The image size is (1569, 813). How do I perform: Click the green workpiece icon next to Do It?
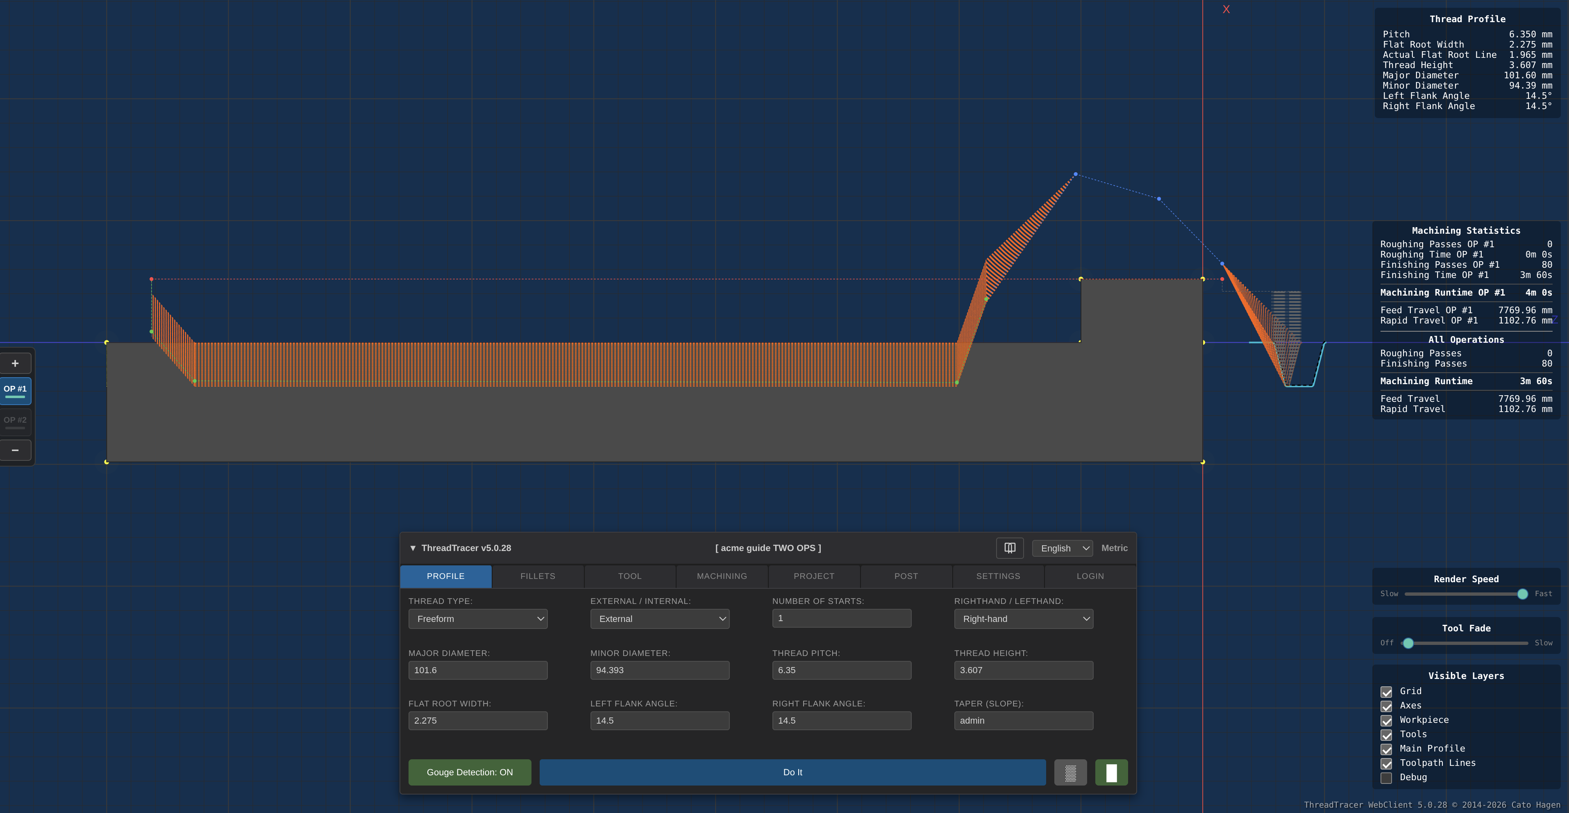[x=1111, y=772]
